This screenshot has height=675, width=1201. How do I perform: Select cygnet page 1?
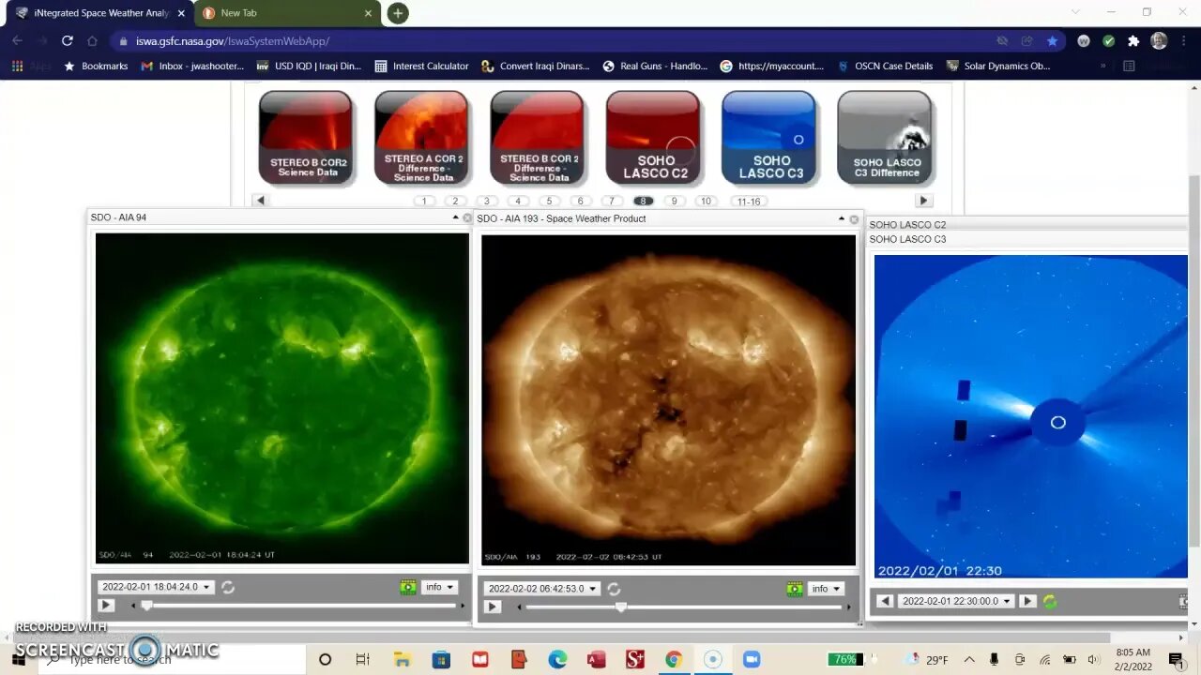click(x=424, y=202)
